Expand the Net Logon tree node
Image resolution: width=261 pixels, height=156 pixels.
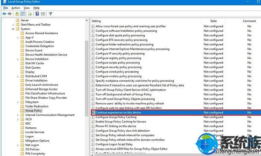tap(18, 145)
